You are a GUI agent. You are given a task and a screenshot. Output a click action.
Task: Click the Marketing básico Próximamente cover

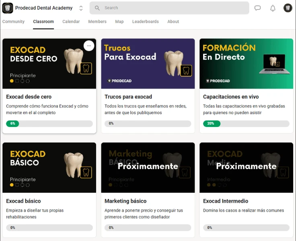click(148, 167)
